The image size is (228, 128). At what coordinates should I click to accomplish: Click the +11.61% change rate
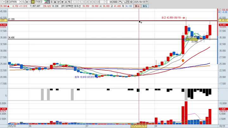(x=23, y=6)
